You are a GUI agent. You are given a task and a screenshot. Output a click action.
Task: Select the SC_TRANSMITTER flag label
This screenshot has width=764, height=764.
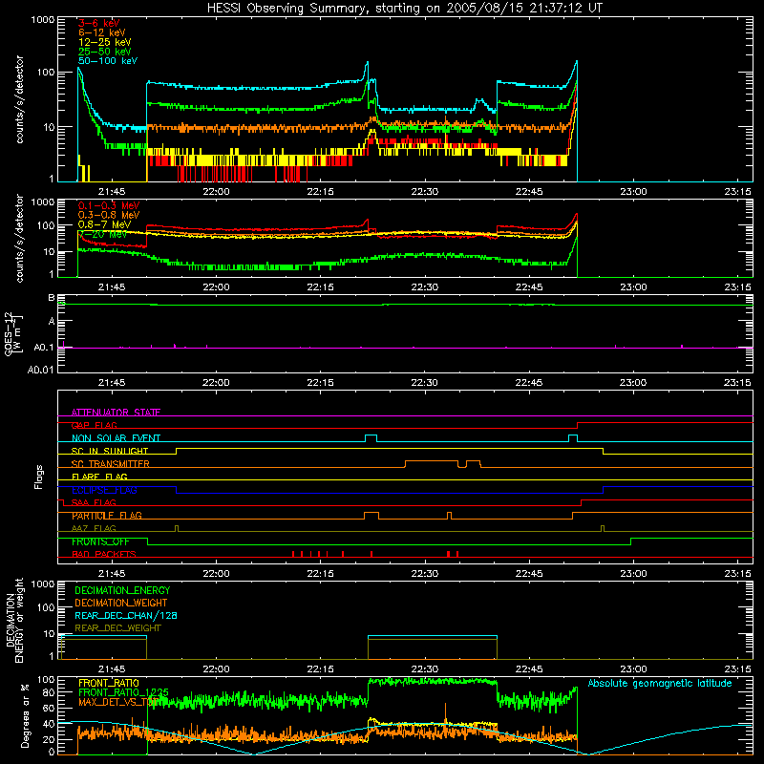coord(110,464)
